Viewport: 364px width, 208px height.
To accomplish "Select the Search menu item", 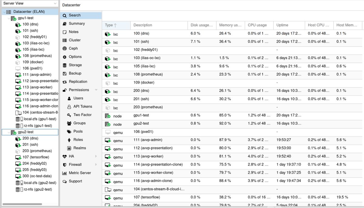I will tap(81, 15).
